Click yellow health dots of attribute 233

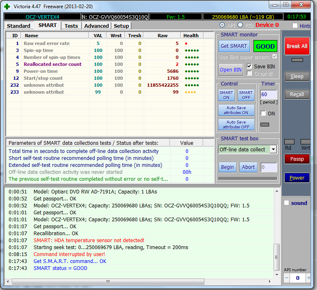coord(190,92)
